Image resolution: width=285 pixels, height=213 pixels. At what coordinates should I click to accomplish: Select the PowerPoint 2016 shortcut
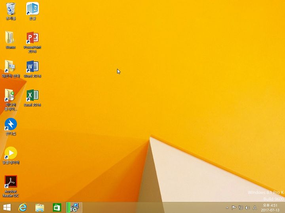click(32, 42)
